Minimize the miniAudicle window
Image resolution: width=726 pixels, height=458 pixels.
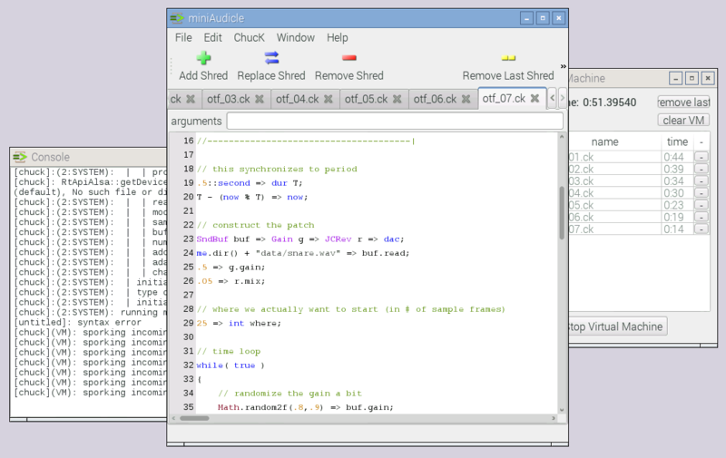pos(526,18)
